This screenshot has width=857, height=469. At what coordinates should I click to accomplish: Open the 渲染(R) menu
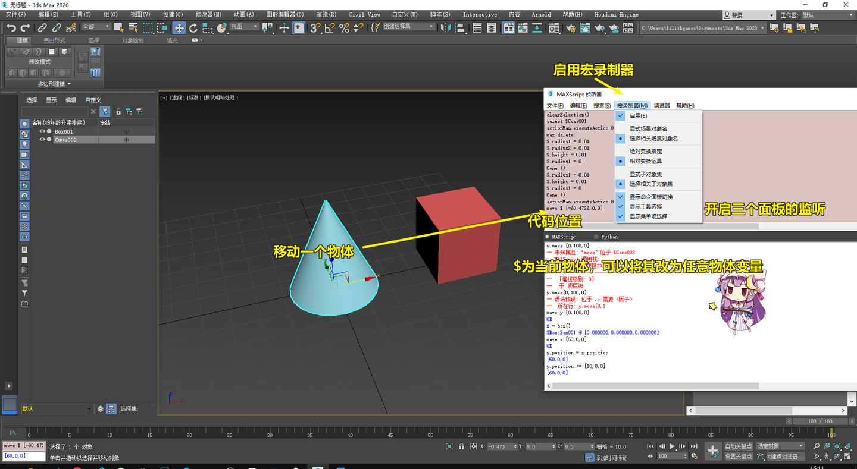coord(326,14)
